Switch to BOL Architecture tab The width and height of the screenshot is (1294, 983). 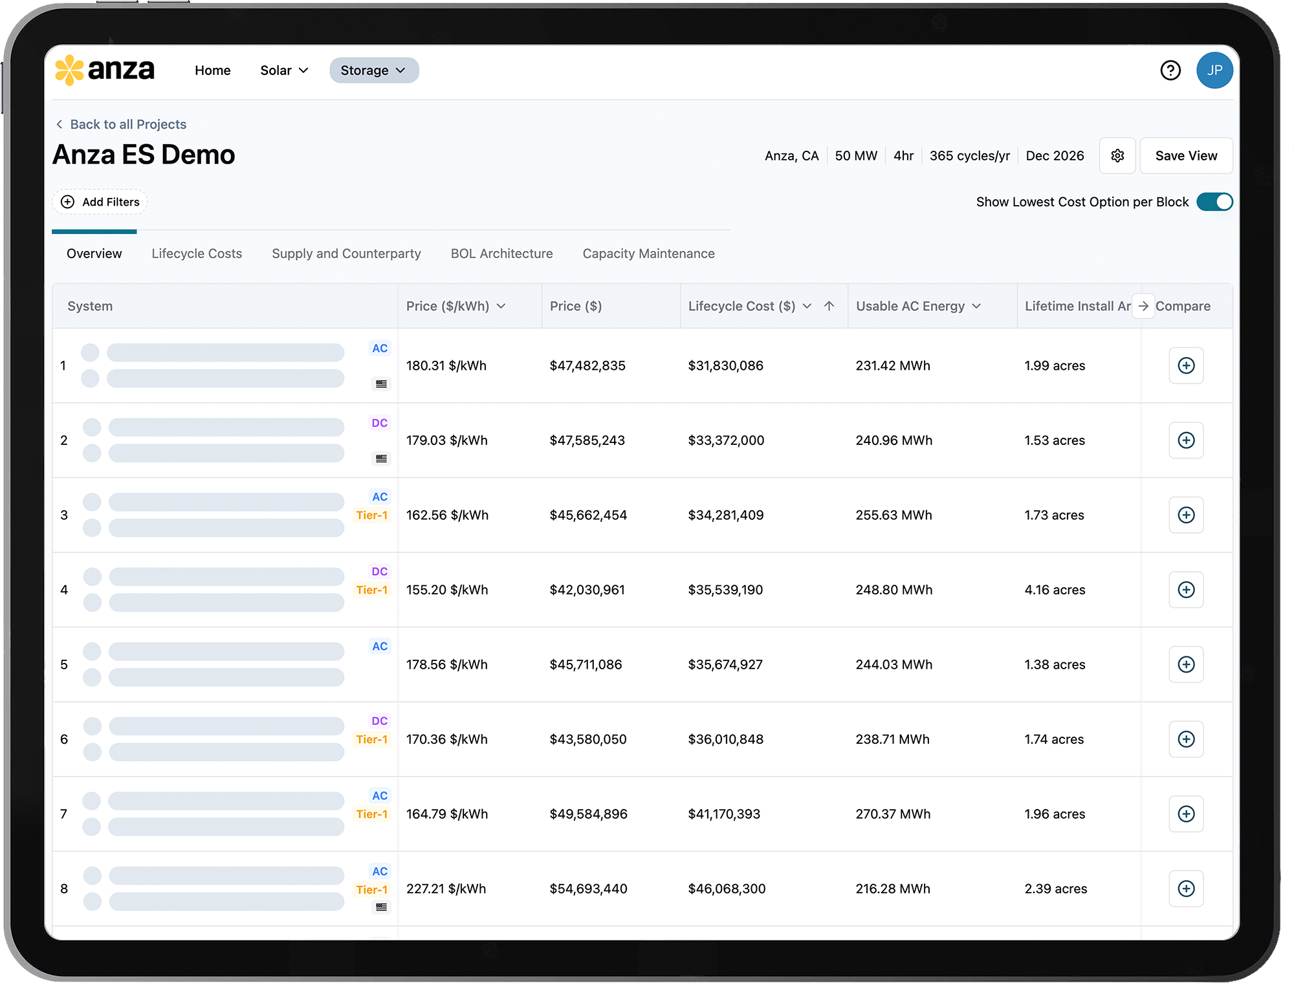[501, 254]
